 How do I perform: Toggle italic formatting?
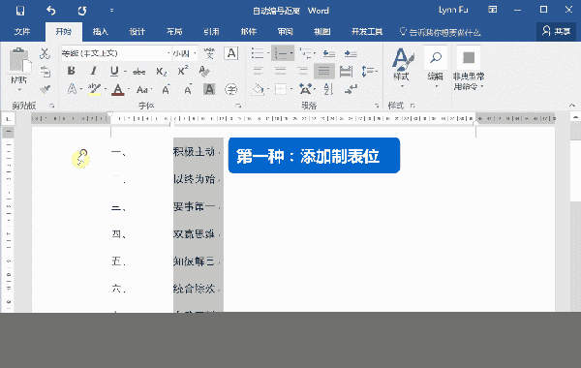pos(93,71)
